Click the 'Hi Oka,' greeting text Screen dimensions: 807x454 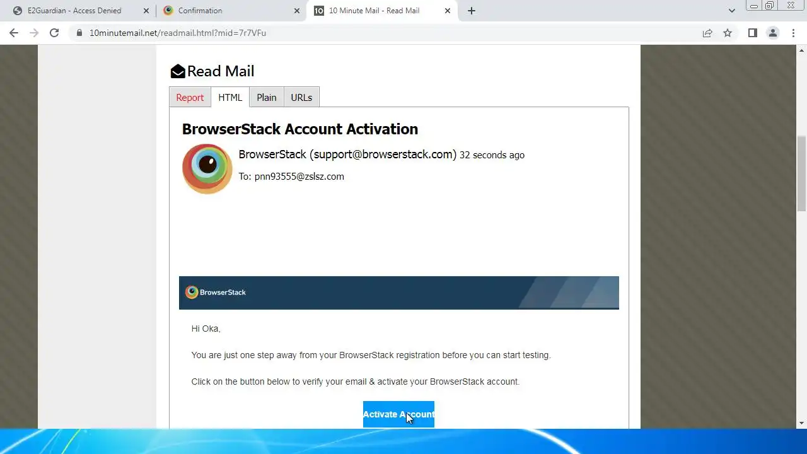pyautogui.click(x=206, y=329)
